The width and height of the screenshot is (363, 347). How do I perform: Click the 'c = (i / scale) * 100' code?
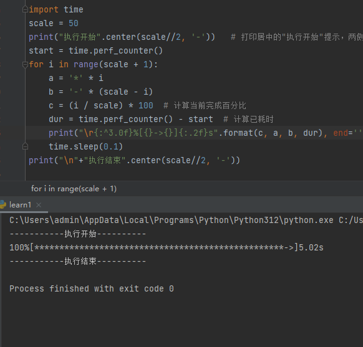pos(100,106)
